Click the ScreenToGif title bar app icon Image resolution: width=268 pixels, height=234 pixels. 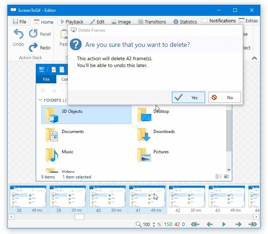(13, 10)
